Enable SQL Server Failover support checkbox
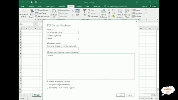The width and height of the screenshot is (178, 100). (x=48, y=88)
